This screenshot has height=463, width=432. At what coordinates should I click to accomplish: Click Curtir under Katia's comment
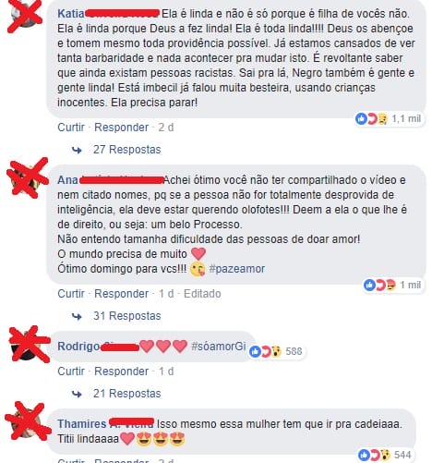coord(71,128)
